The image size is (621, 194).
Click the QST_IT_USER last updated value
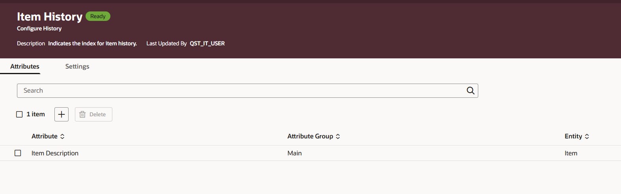207,43
